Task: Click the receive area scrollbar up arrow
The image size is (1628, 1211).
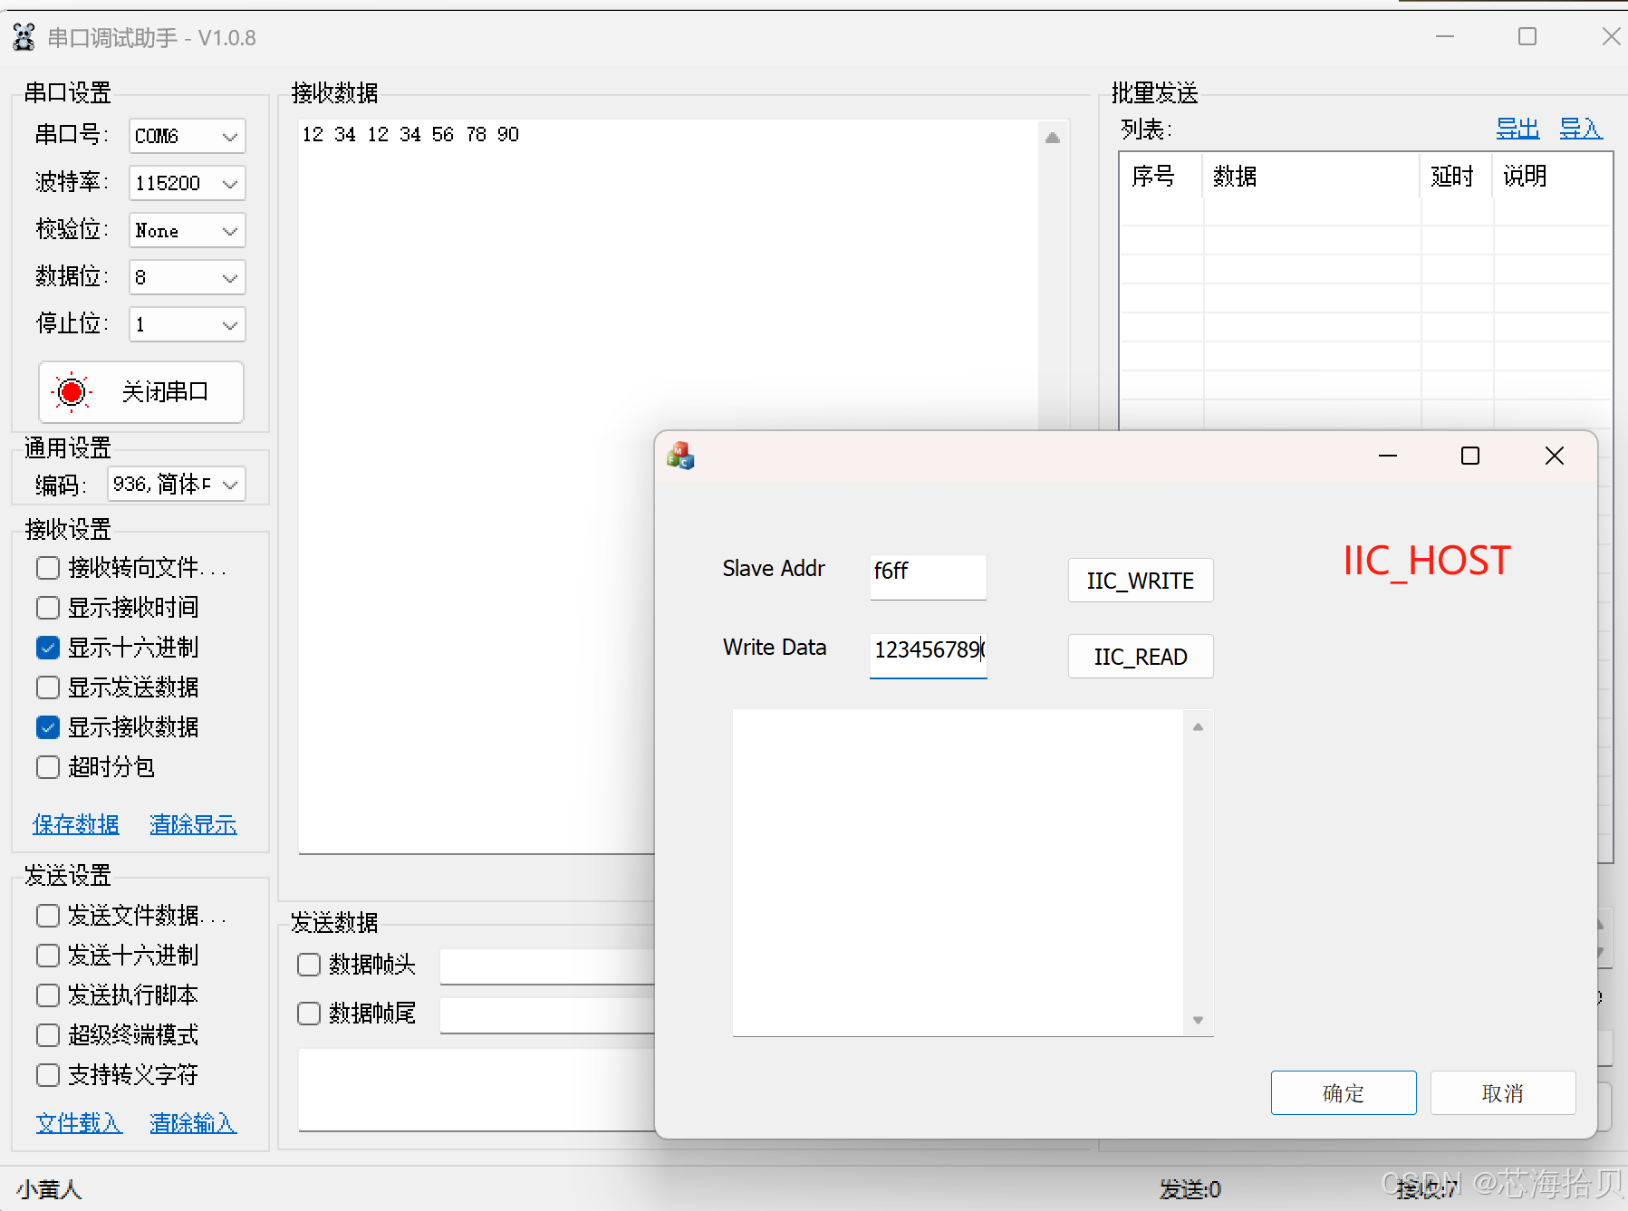Action: point(1052,136)
